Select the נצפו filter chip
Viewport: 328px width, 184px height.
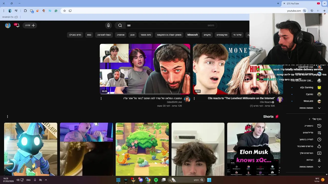(89, 35)
